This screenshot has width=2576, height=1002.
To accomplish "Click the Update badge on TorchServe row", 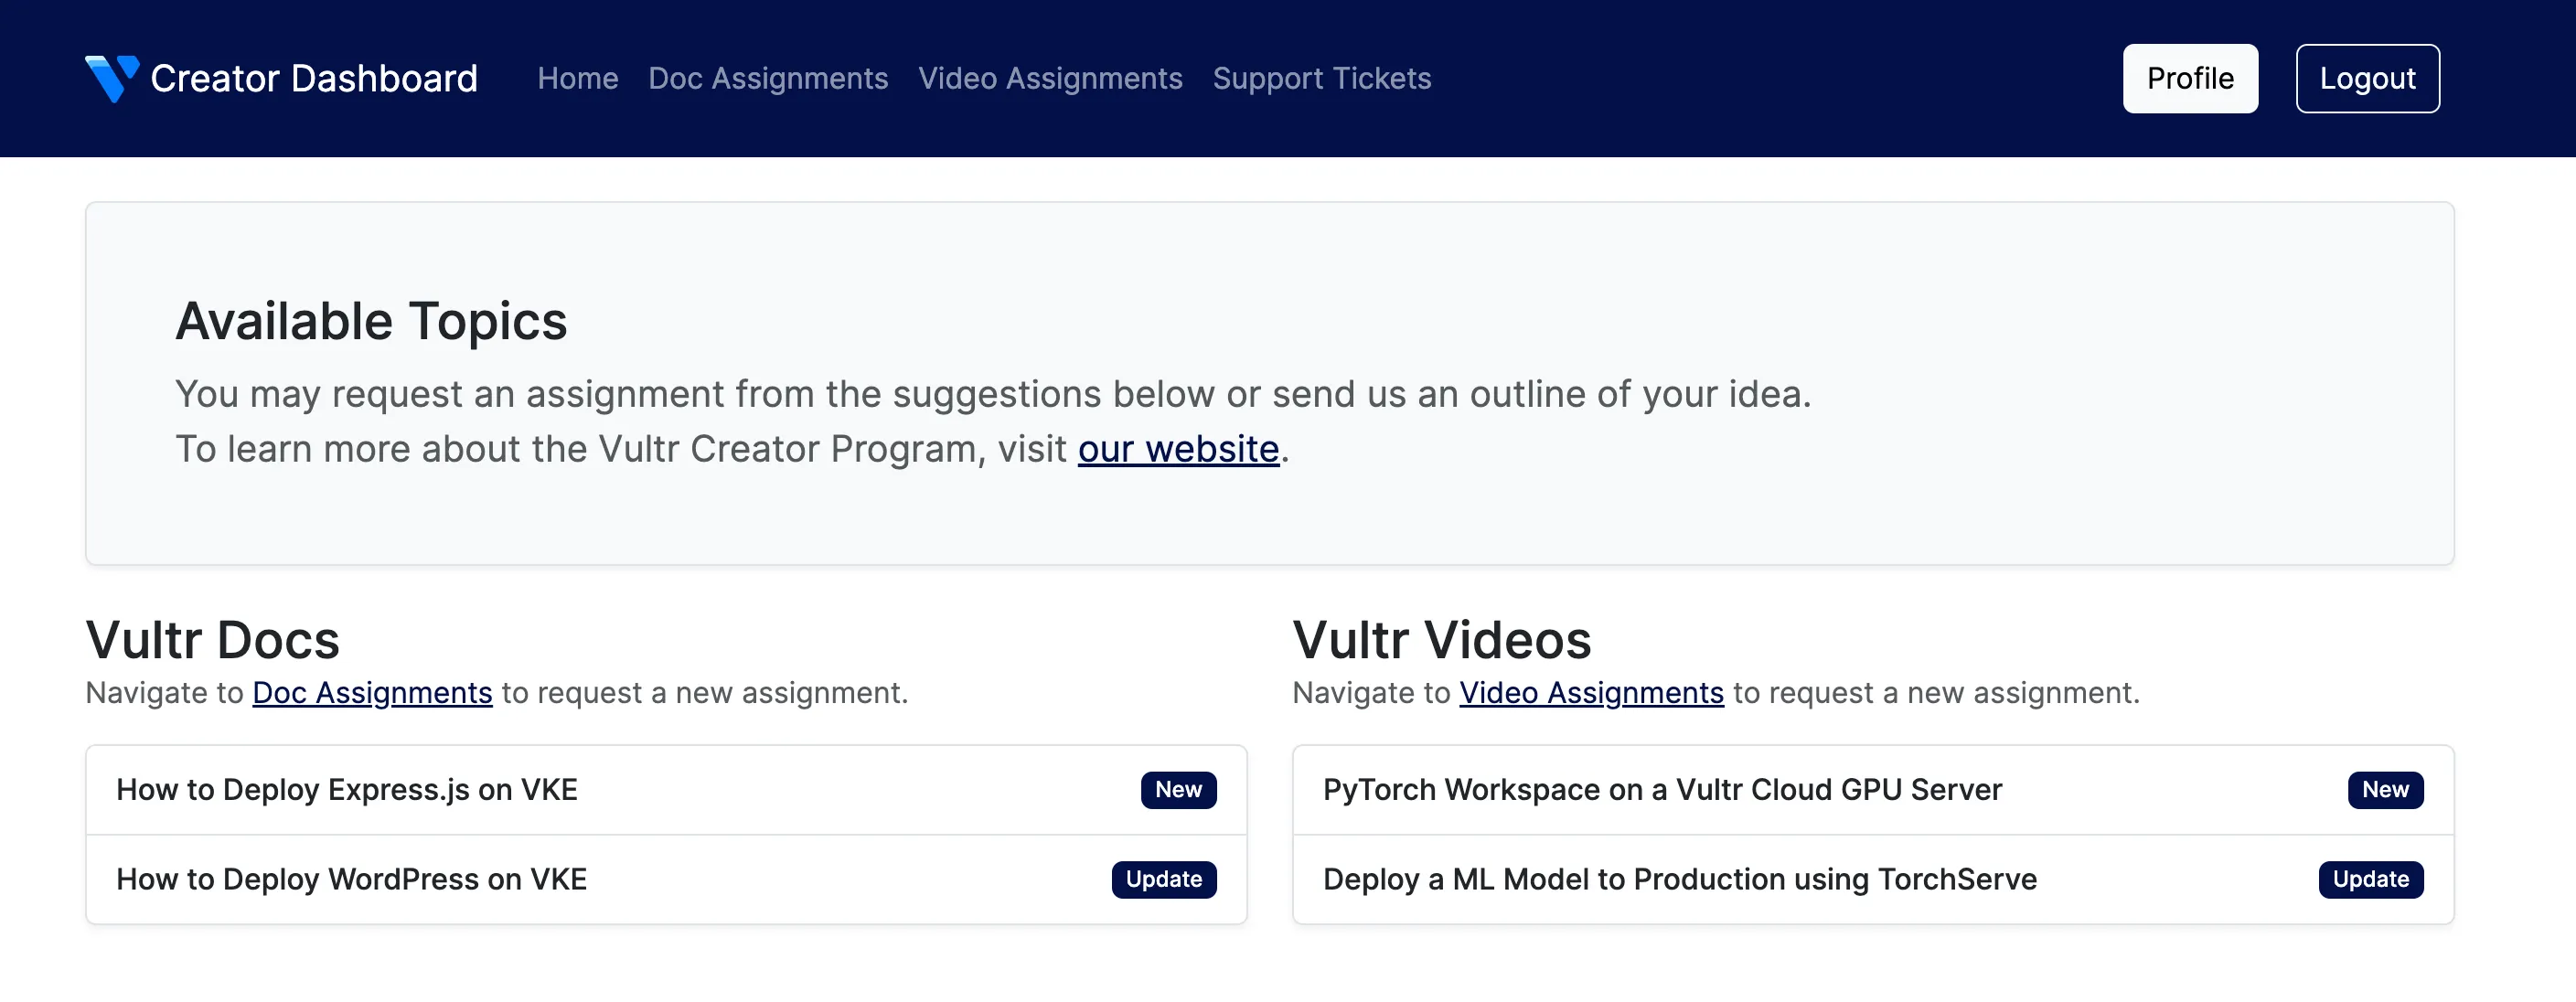I will pos(2371,879).
